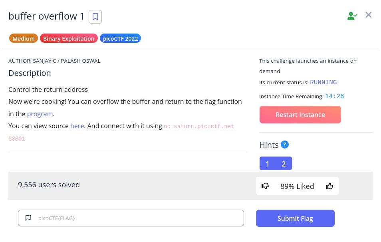Reveal hint number 2

pos(284,164)
